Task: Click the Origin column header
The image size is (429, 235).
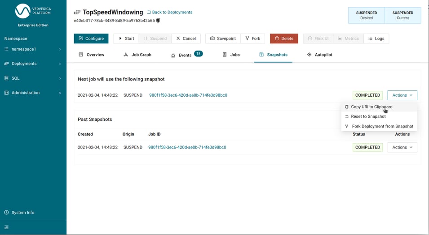Action: pos(128,134)
